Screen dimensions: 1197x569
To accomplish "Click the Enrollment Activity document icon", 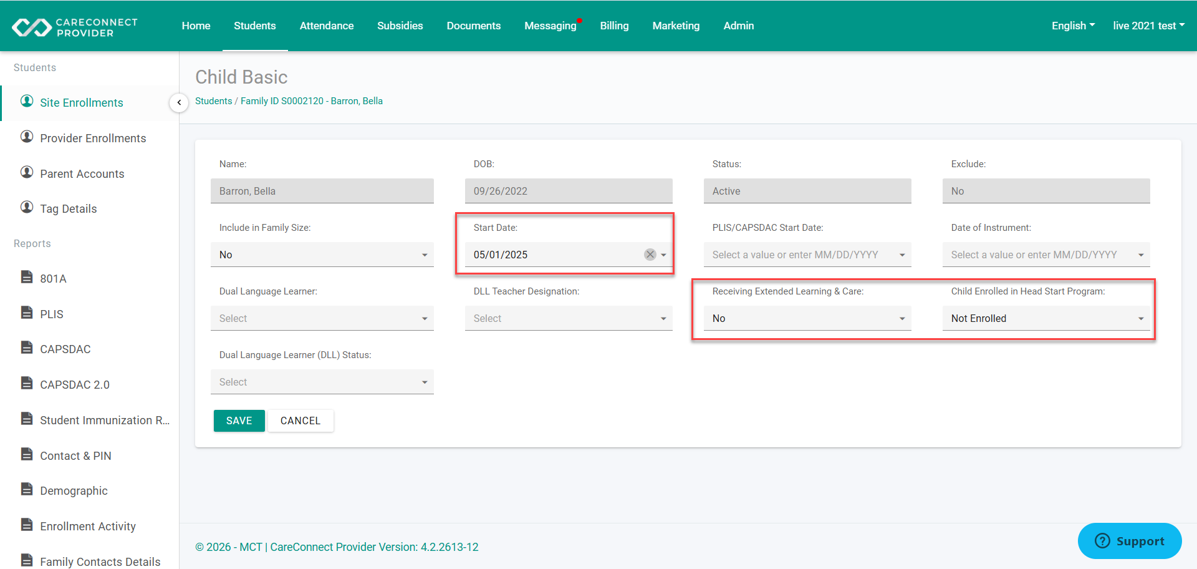I will coord(27,525).
